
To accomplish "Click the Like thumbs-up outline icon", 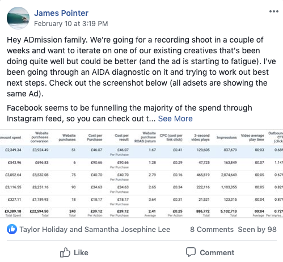I will (x=65, y=252).
